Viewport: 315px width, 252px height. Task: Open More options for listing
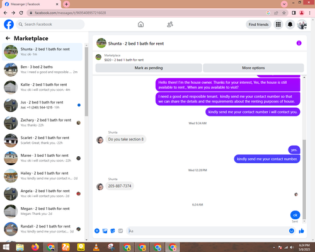(x=253, y=68)
